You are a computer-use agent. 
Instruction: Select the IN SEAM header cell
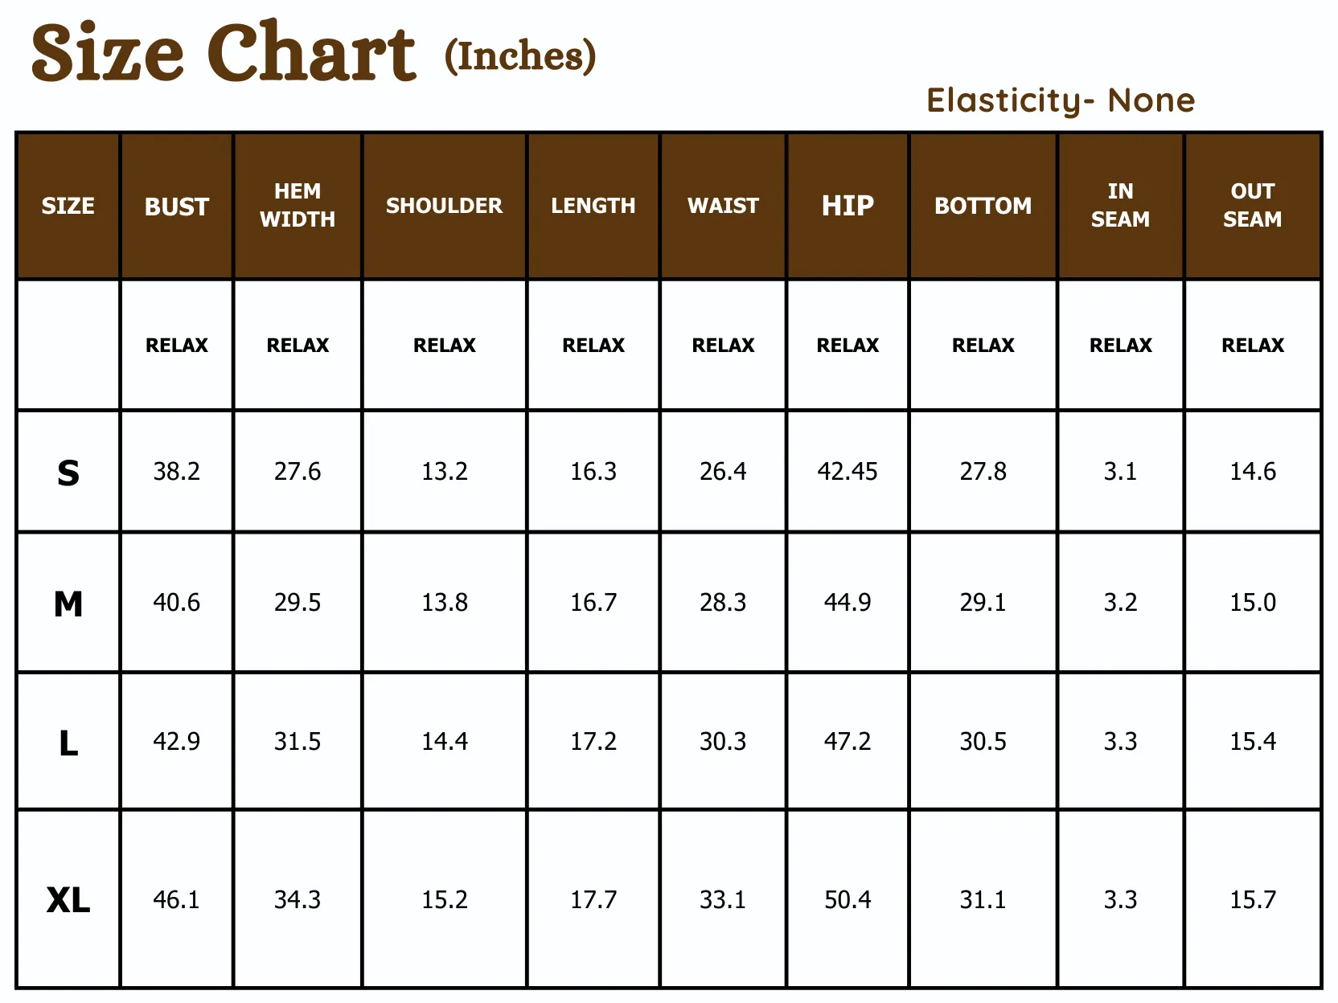[x=1120, y=206]
